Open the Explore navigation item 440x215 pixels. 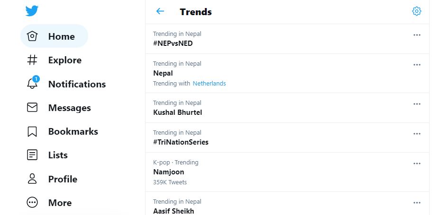click(x=64, y=60)
